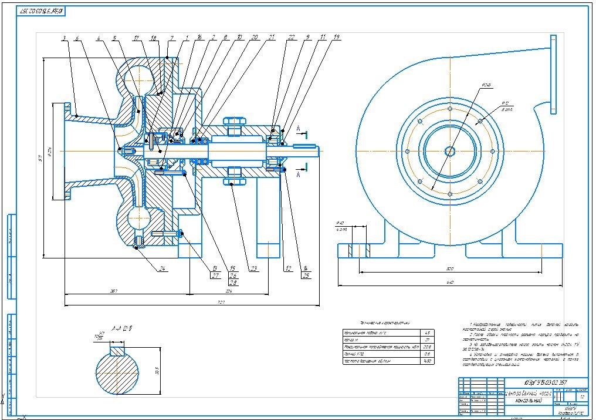This screenshot has width=596, height=420.
Task: Select the Ø243 diameter dimension label
Action: tap(486, 86)
